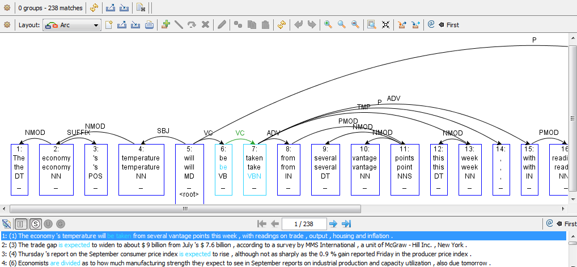
Task: Click the export graph icon beside new document
Action: [x=122, y=25]
